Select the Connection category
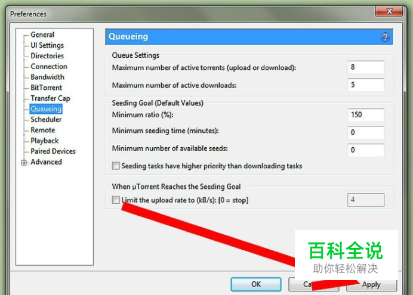Viewport: 413px width, 295px height. [x=49, y=66]
